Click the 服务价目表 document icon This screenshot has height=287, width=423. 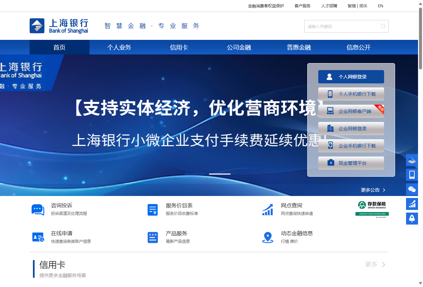[x=153, y=210]
